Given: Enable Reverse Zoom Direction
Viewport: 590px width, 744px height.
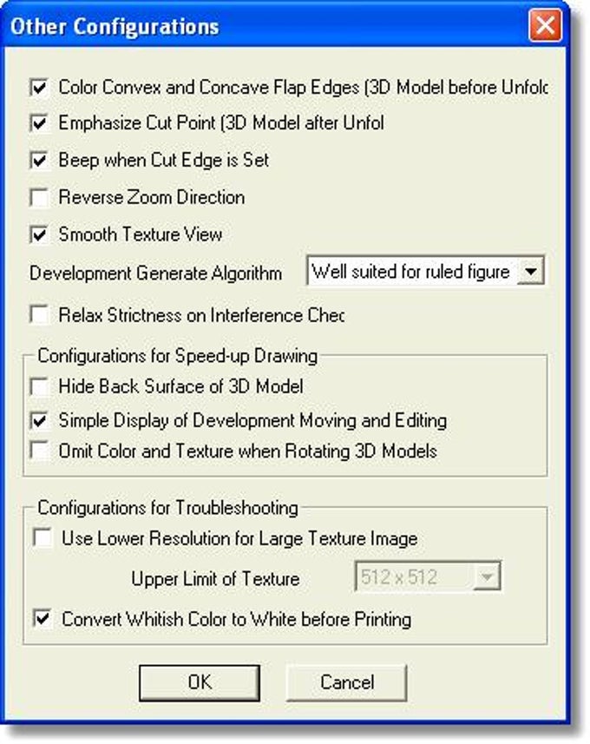Looking at the screenshot, I should click(39, 197).
